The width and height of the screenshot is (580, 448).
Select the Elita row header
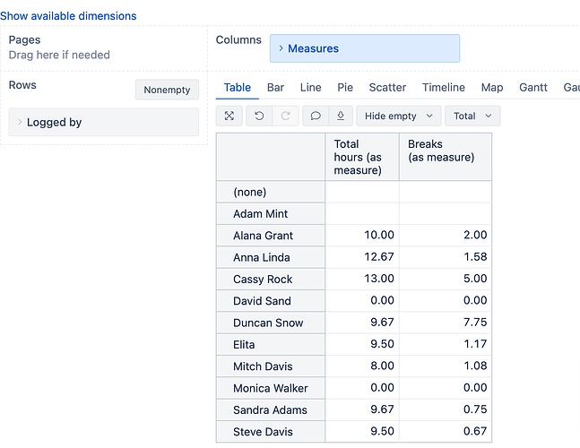pos(271,344)
